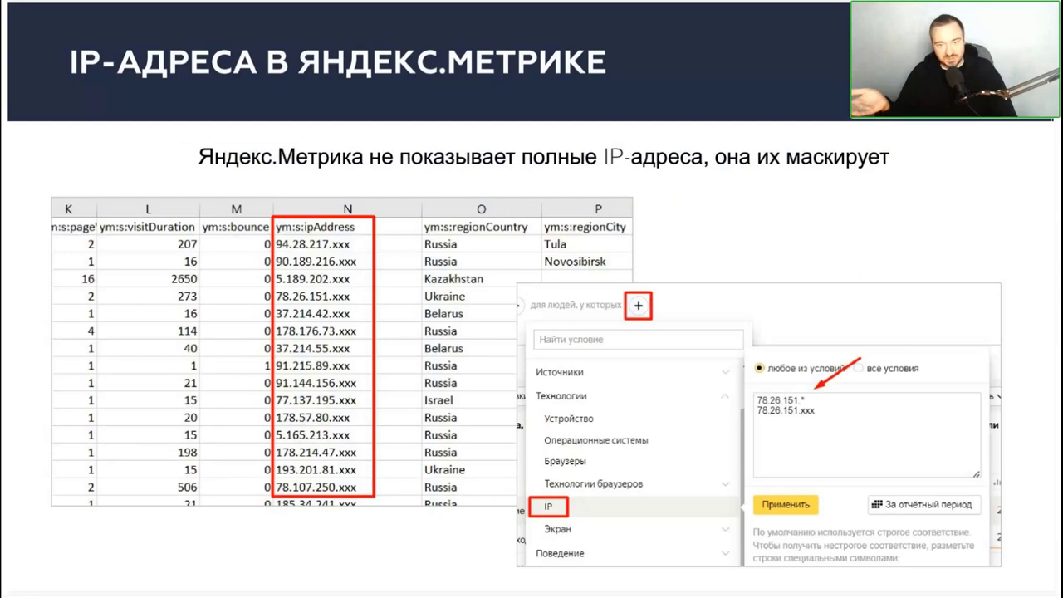This screenshot has width=1063, height=598.
Task: Click visit duration cell 198
Action: coord(148,453)
